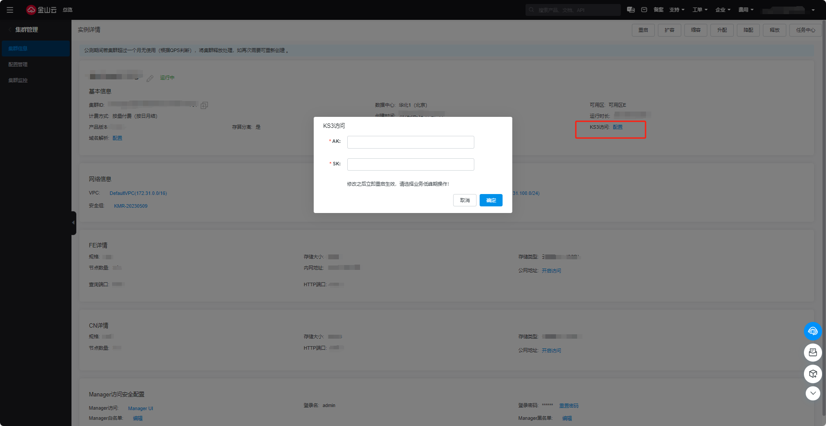826x426 pixels.
Task: Select 集群信息 in the sidebar
Action: tap(35, 49)
